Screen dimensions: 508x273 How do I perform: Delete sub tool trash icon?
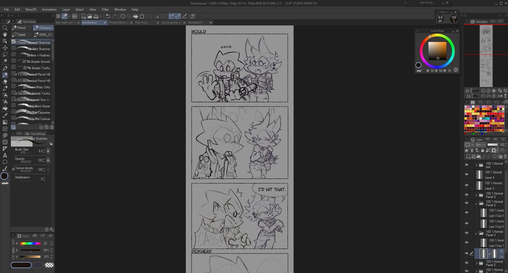tap(52, 127)
